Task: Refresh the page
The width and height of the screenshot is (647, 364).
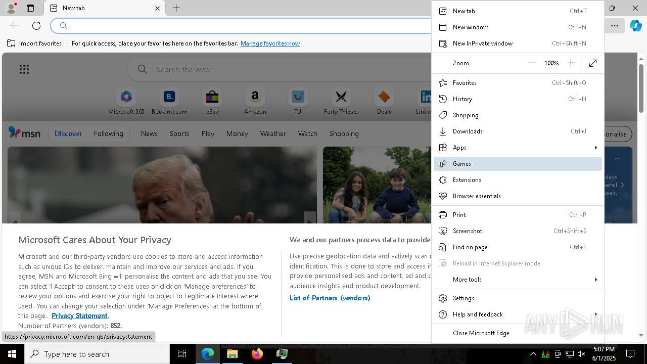Action: (x=36, y=26)
